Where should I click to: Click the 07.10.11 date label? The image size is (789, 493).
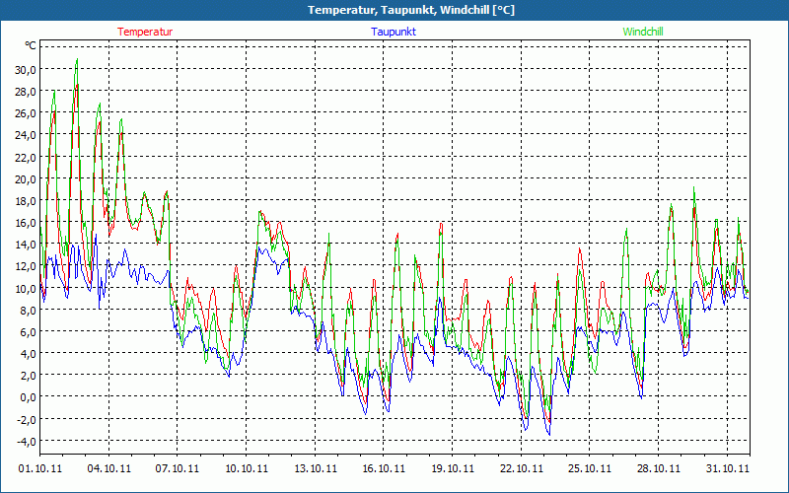[x=178, y=469]
